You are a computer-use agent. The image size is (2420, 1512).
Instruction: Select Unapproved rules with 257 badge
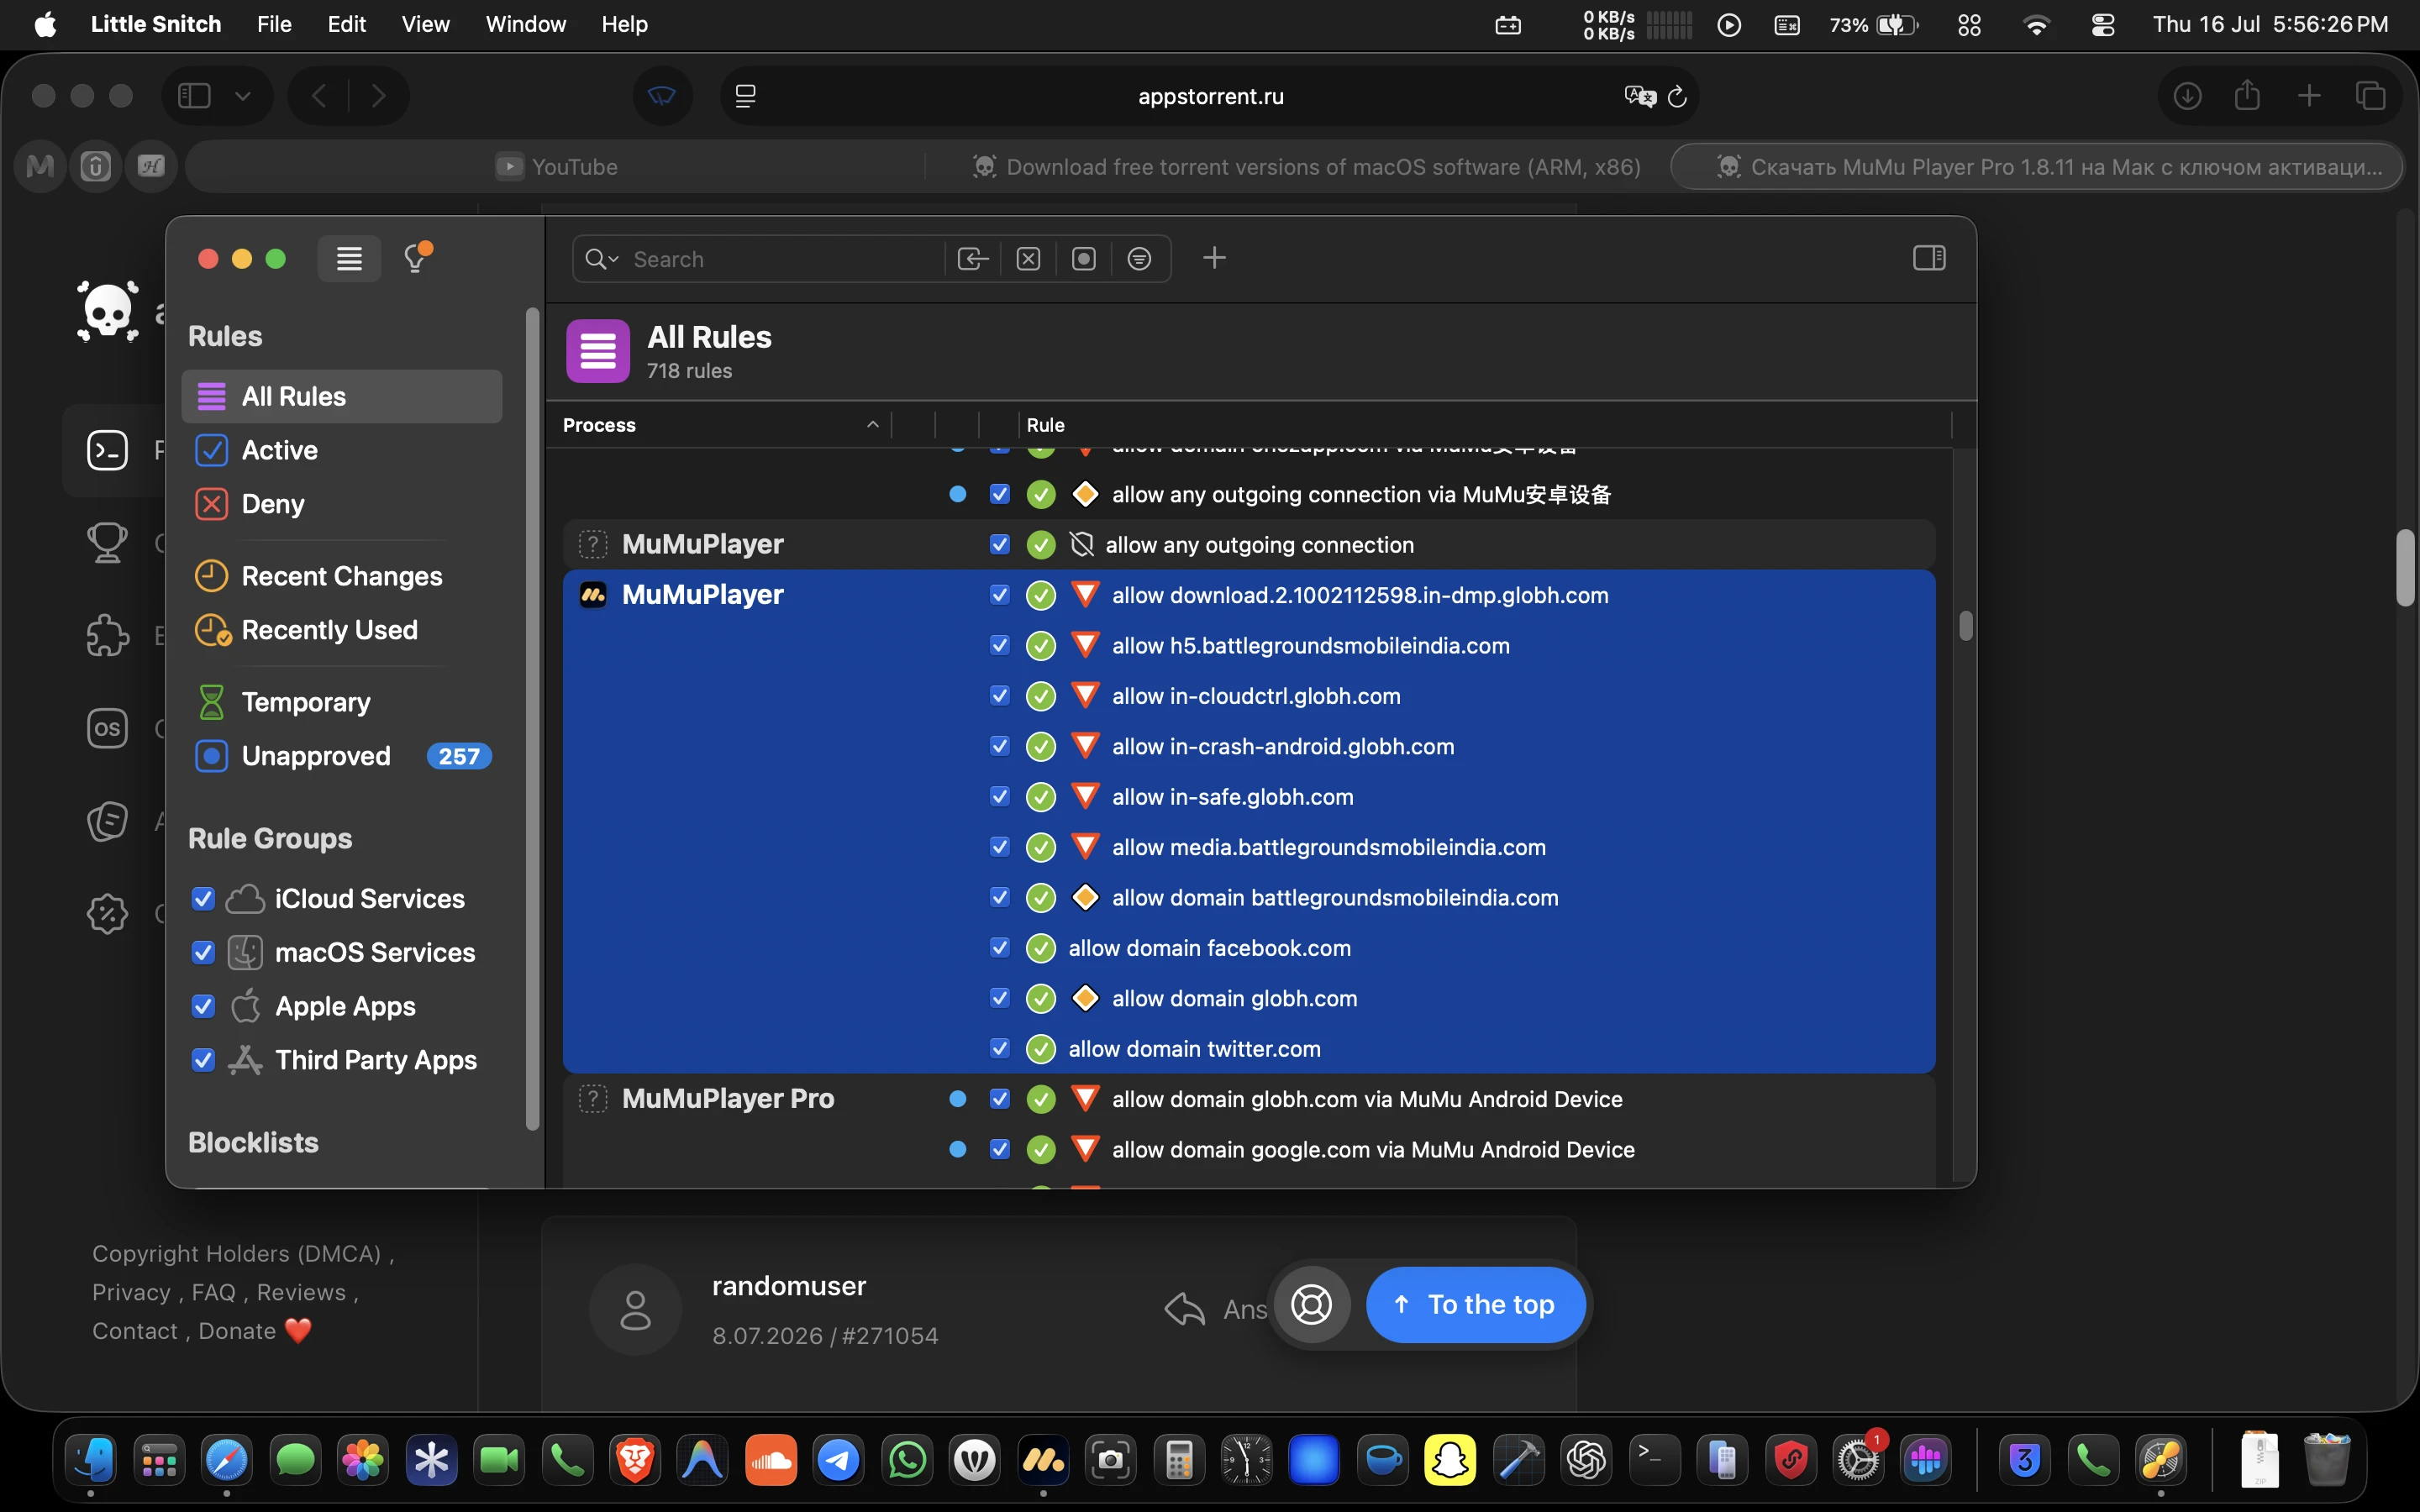coord(341,756)
